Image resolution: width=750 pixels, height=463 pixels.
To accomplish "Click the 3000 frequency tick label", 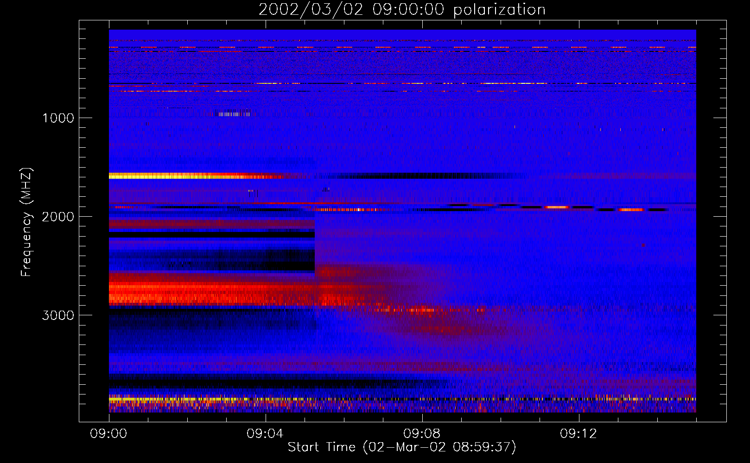I will (58, 315).
